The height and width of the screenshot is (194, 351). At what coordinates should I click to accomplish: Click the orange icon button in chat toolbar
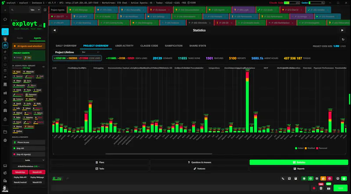pos(323,179)
